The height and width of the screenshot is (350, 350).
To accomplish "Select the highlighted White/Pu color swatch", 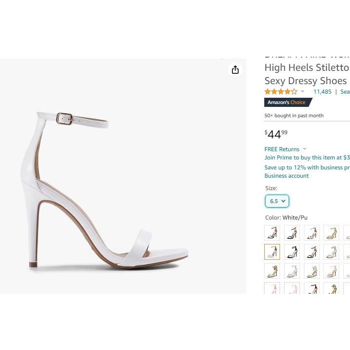I will coord(272,252).
